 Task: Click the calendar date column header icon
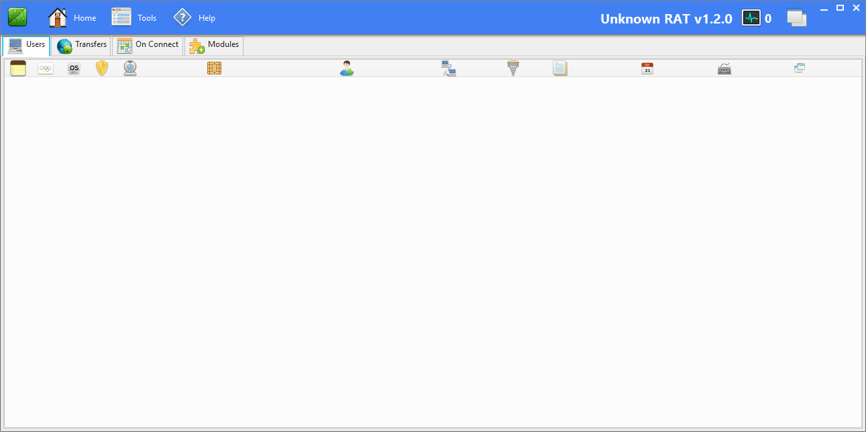647,68
